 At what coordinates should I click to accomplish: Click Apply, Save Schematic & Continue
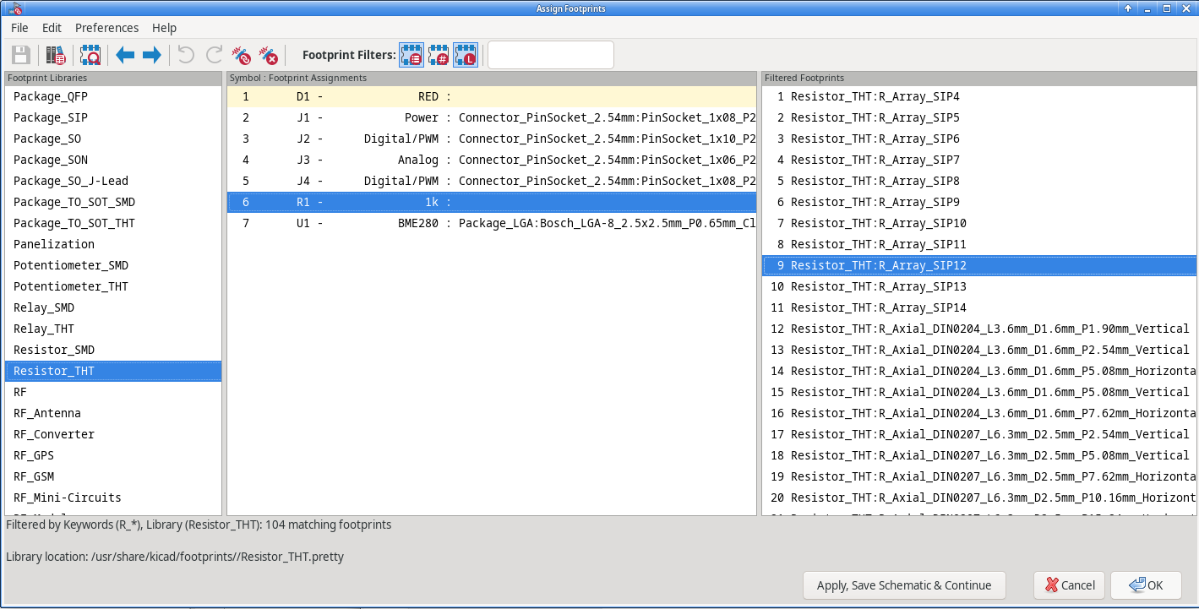[904, 585]
